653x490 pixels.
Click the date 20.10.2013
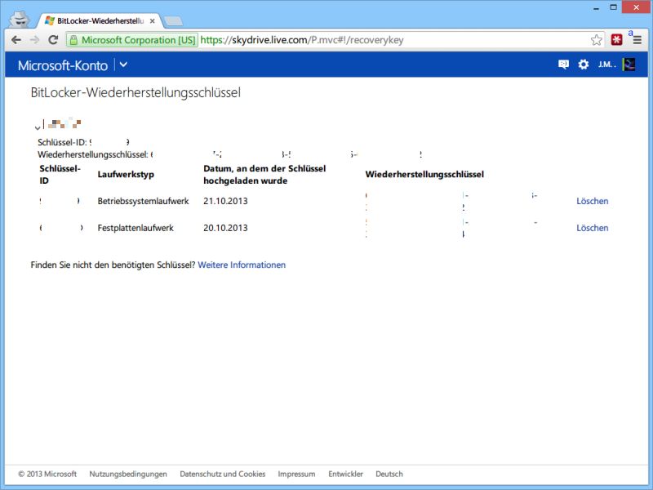pos(225,228)
